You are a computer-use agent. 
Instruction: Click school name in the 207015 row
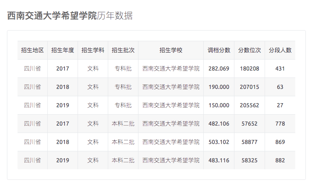click(x=171, y=87)
